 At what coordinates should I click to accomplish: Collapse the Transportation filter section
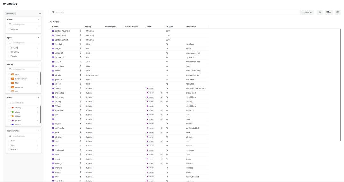(x=39, y=131)
